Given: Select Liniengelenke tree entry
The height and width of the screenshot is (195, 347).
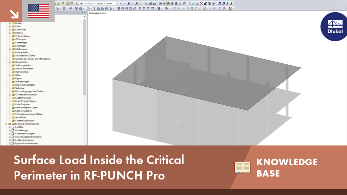Looking at the screenshot, I should pos(22,52).
